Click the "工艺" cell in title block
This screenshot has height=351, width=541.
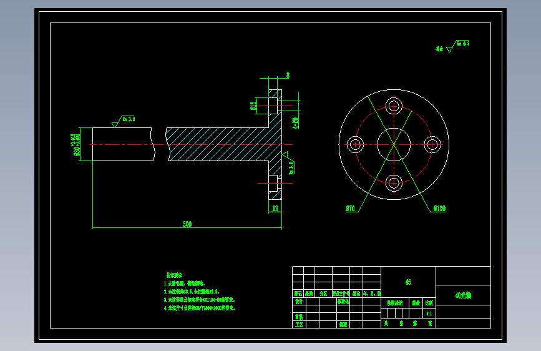(299, 325)
